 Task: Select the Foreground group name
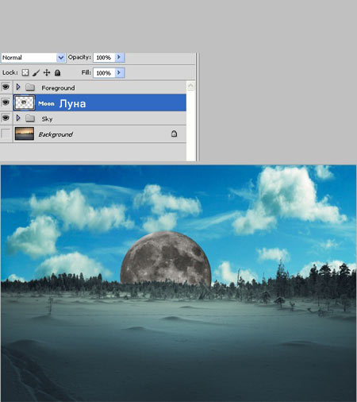(58, 88)
